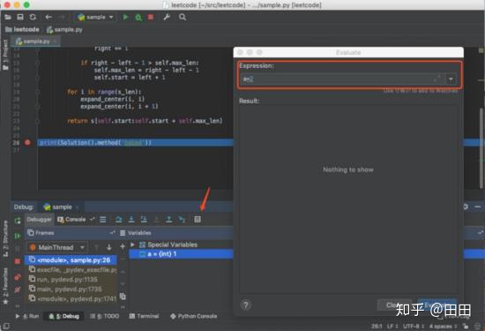The height and width of the screenshot is (331, 485).
Task: Select frame 'run, pydevd.py:1135'
Action: 71,280
